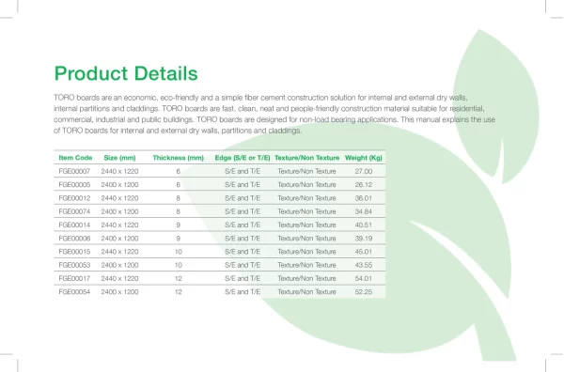Click the size cell in the FGE00054 row
The width and height of the screenshot is (564, 372).
(119, 291)
